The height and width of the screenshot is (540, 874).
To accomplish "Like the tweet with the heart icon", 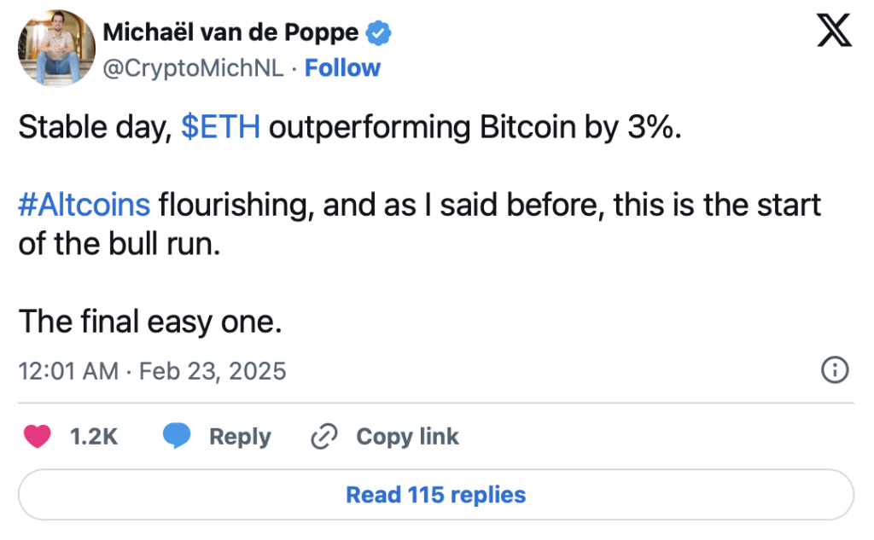I will (x=38, y=436).
